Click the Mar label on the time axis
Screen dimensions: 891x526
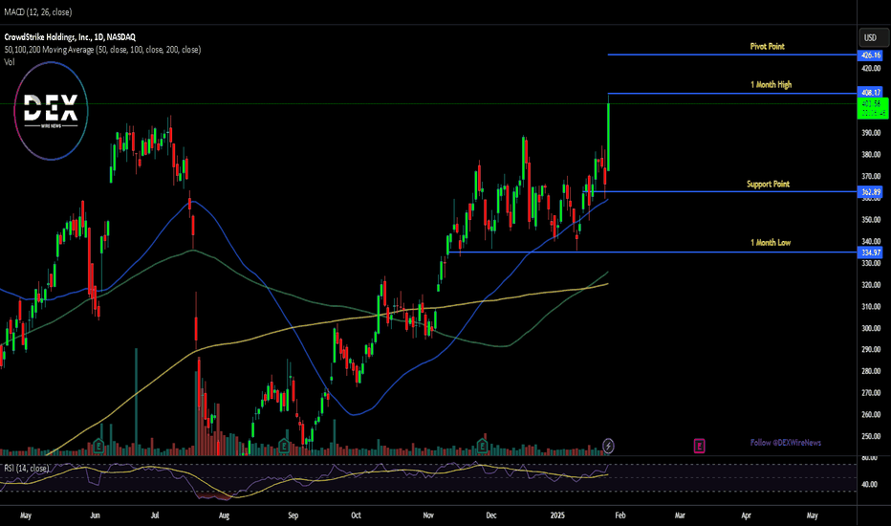680,515
